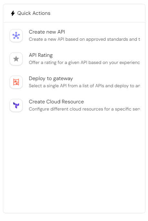Select the Create Cloud Resource title
Viewport: 148px width, 221px height.
pos(56,102)
